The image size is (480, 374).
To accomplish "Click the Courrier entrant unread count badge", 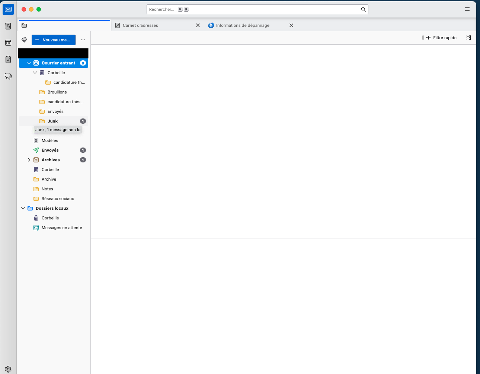I will pyautogui.click(x=83, y=63).
